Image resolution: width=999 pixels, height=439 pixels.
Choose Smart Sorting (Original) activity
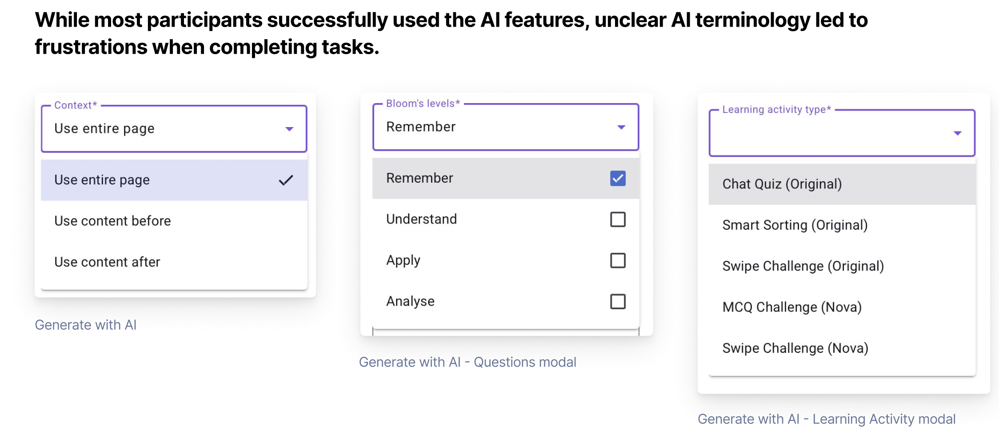coord(795,225)
